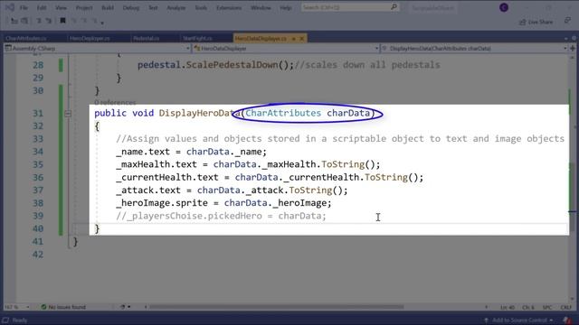Viewport: 579px width, 325px height.
Task: Open the Test menu
Action: (153, 8)
